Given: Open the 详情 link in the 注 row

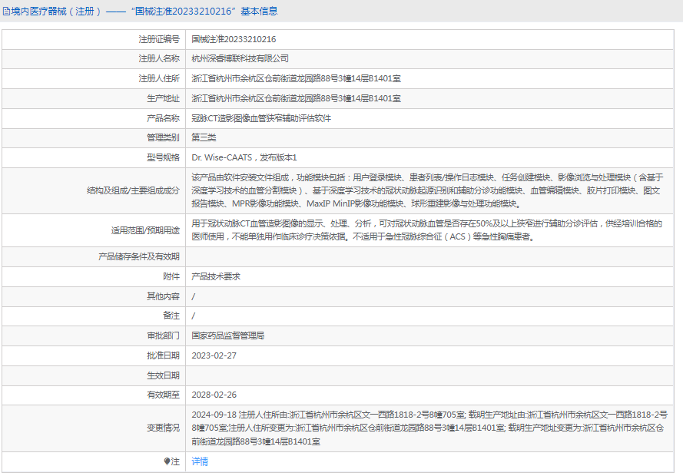Looking at the screenshot, I should (200, 461).
